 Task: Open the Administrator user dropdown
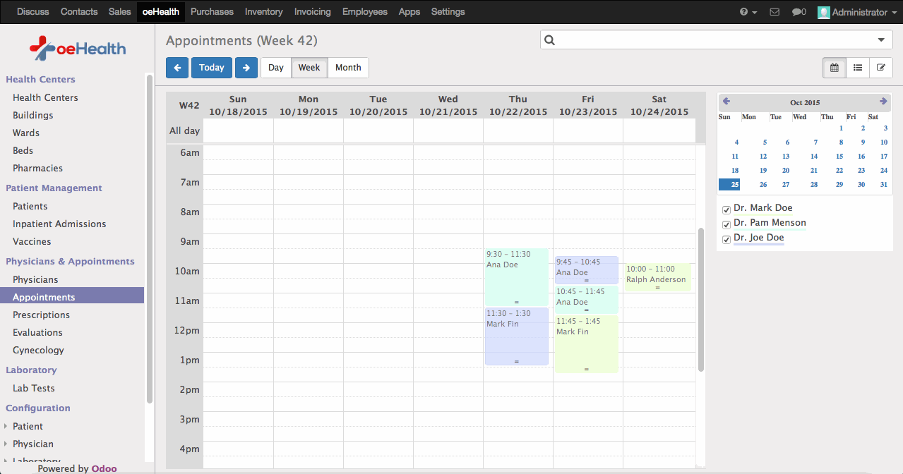853,12
